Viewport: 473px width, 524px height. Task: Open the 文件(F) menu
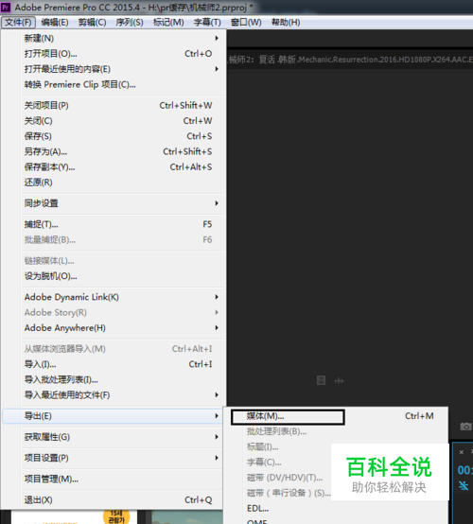(x=18, y=23)
